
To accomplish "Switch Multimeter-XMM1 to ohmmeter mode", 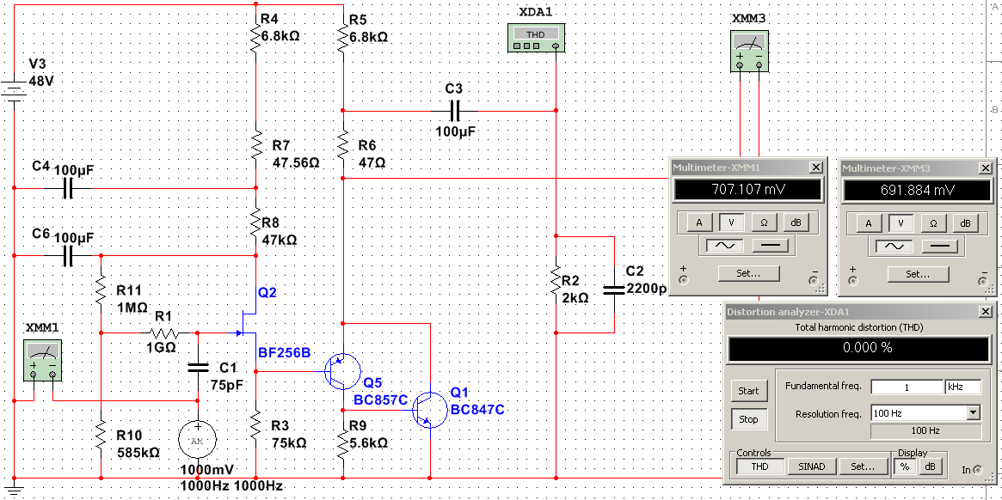I will pos(764,223).
